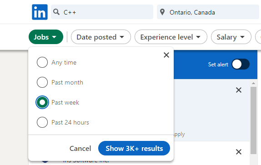This screenshot has height=165, width=261.
Task: Open the Jobs dropdown filter
Action: 46,37
